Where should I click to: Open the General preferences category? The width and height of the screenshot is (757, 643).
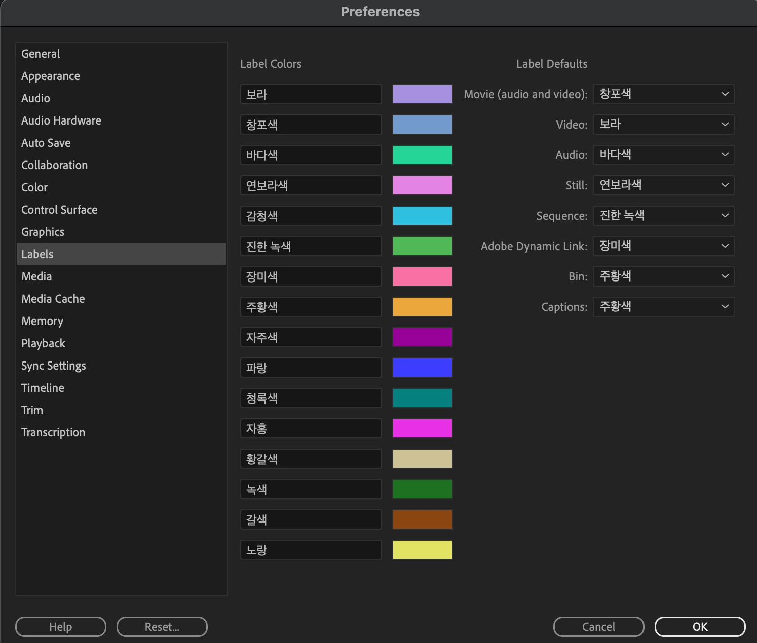pyautogui.click(x=121, y=54)
